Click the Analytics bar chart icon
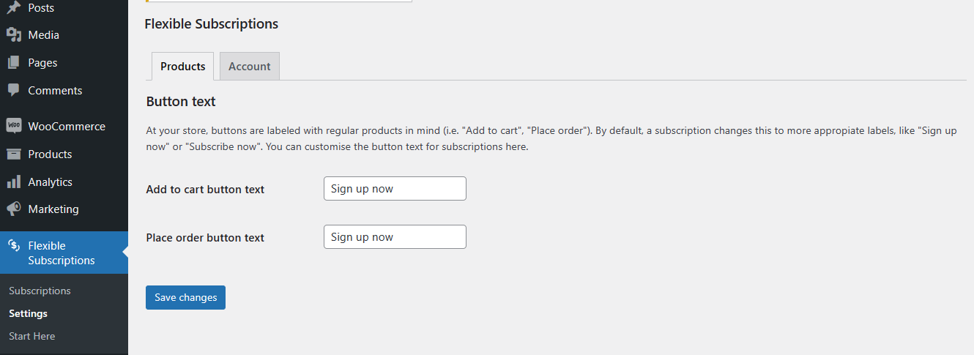Screen dimensions: 974x355 (x=13, y=182)
